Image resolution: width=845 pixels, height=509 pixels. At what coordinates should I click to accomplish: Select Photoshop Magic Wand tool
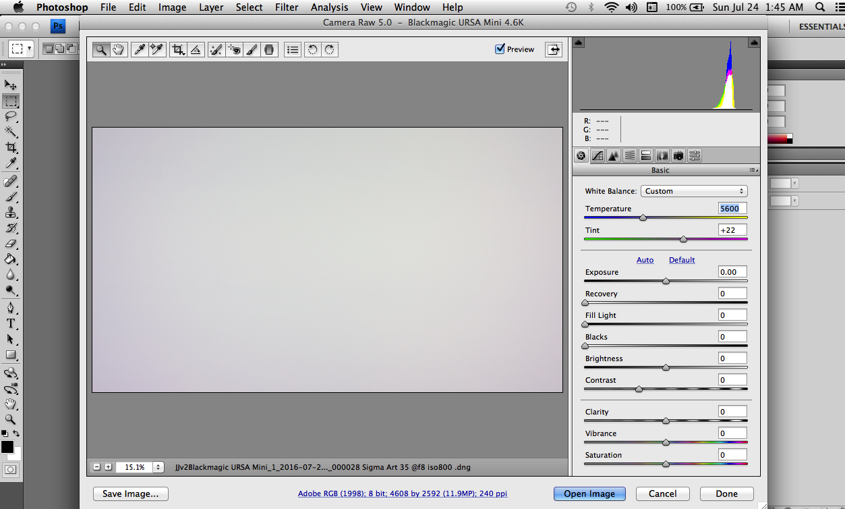click(x=11, y=132)
